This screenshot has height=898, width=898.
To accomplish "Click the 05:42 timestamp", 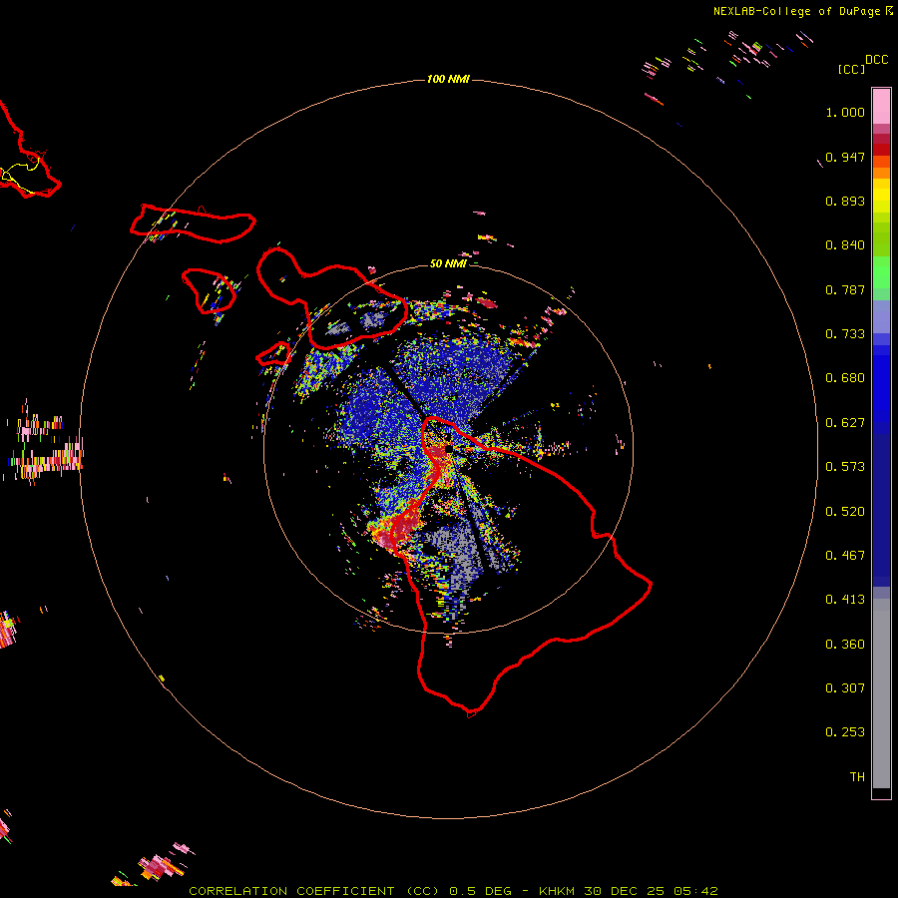I will tap(695, 891).
